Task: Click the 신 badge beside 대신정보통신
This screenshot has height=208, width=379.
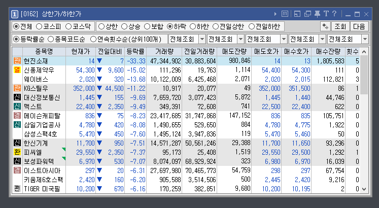Action: pos(17,97)
